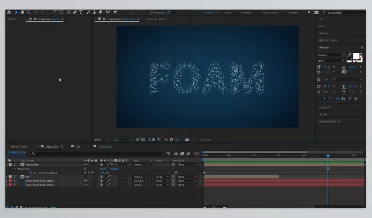Click the Motion Blur switch in timeline header
Viewport: 372px width, 218px height.
[188, 154]
